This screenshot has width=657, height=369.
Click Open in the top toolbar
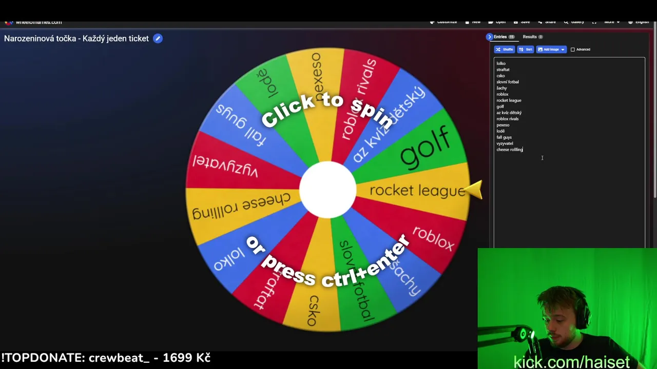(x=497, y=22)
